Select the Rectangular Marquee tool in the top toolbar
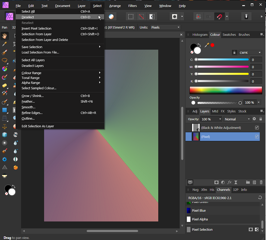This screenshot has width=266, height=240. click(130, 16)
